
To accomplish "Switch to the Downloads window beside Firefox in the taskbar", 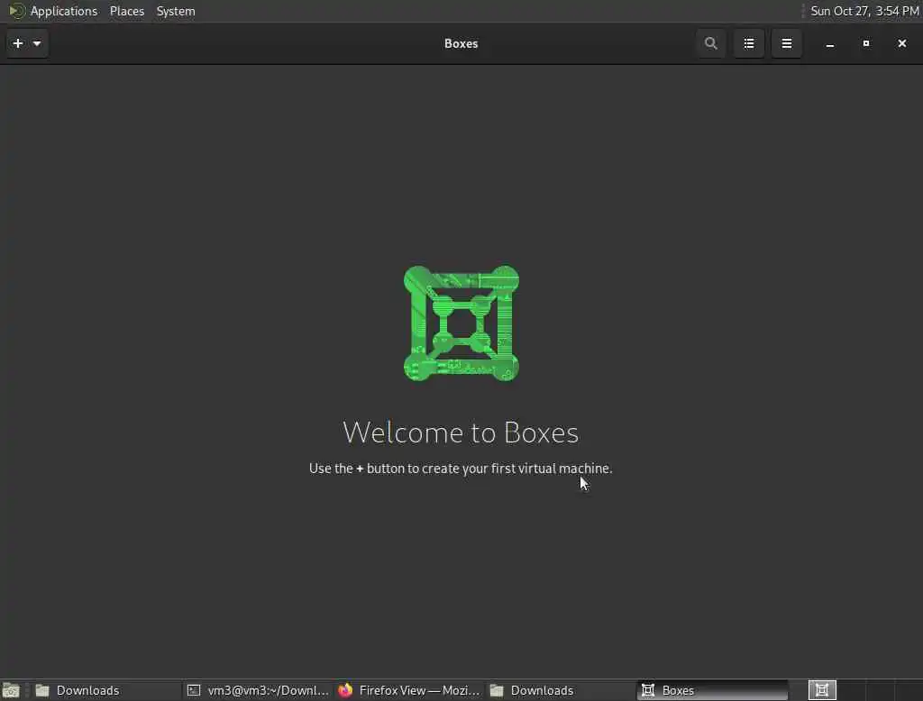I will pyautogui.click(x=561, y=690).
